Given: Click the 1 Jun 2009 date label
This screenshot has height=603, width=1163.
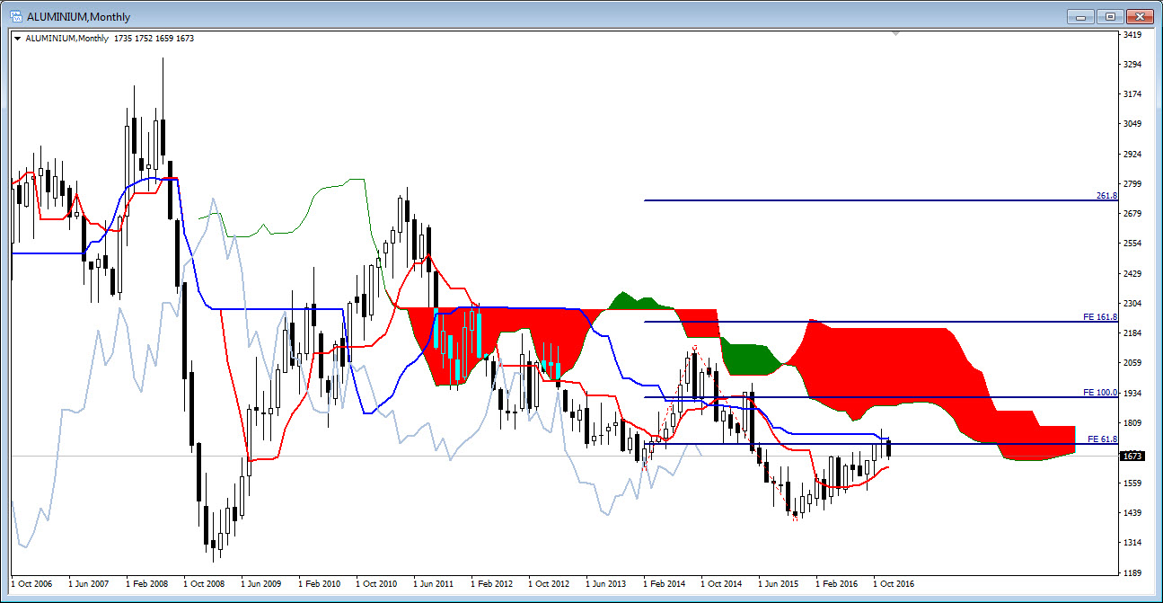Looking at the screenshot, I should (262, 584).
